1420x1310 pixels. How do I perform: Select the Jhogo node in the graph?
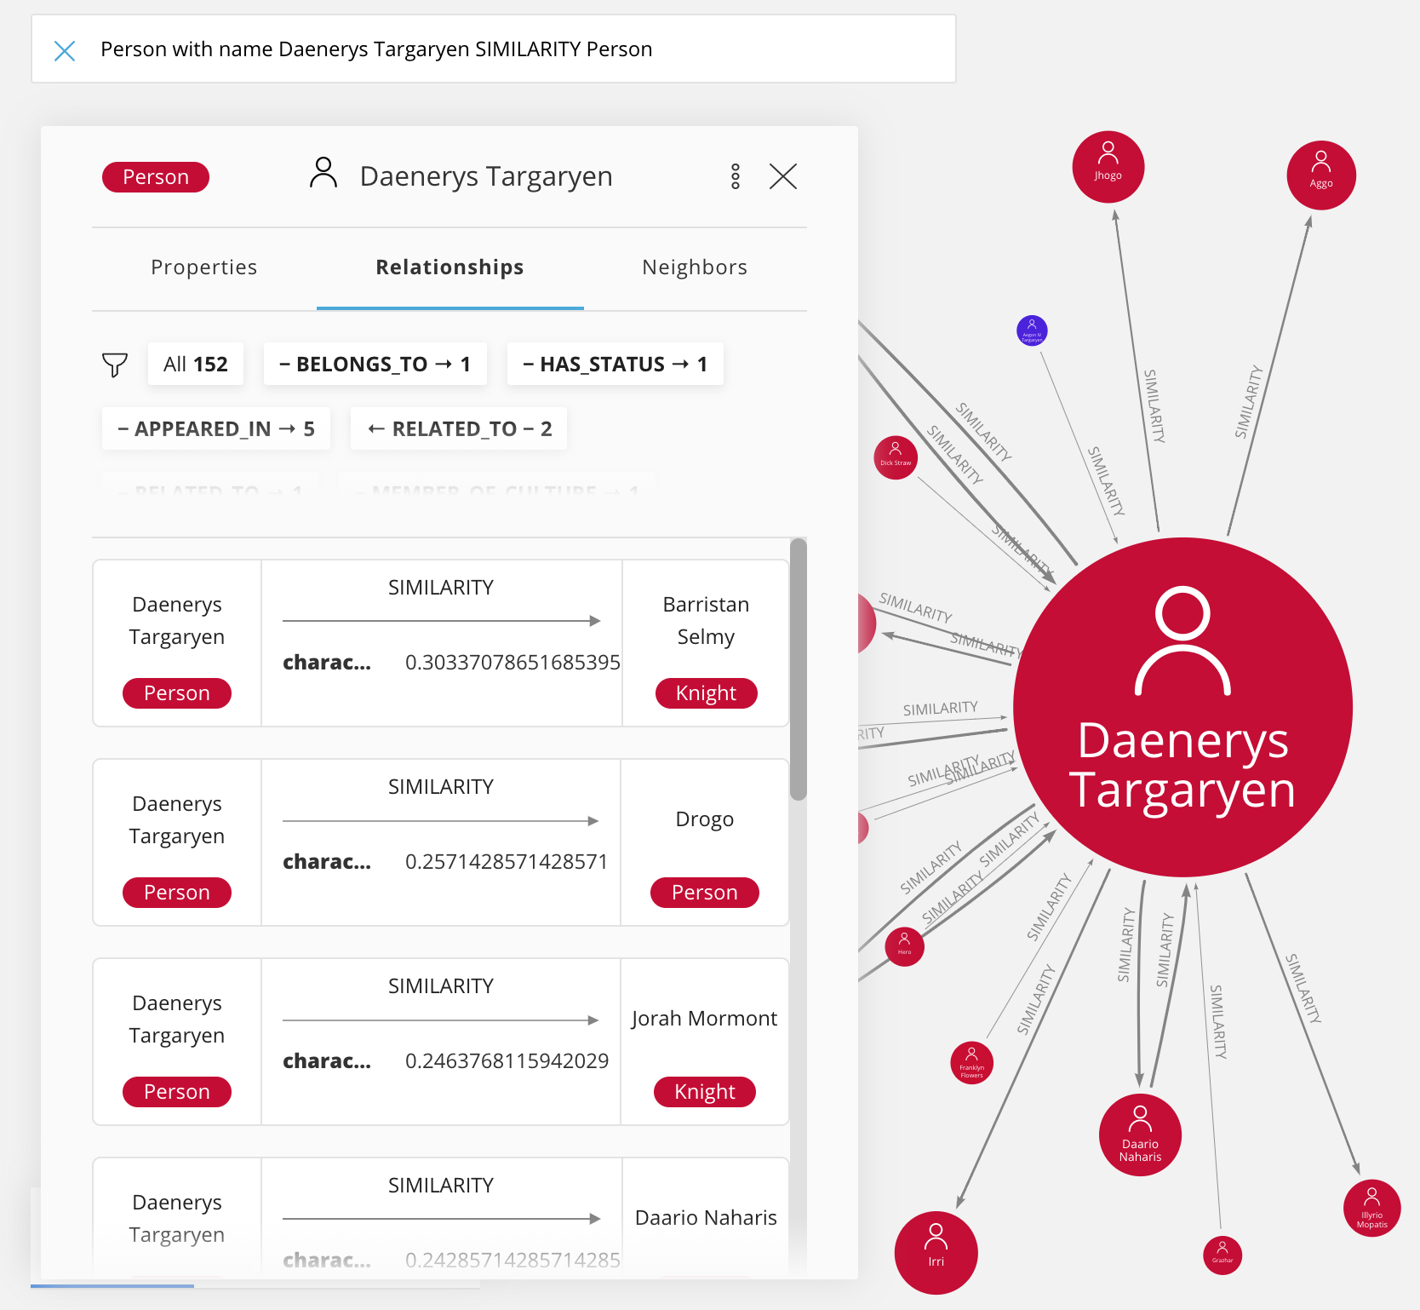click(x=1108, y=167)
